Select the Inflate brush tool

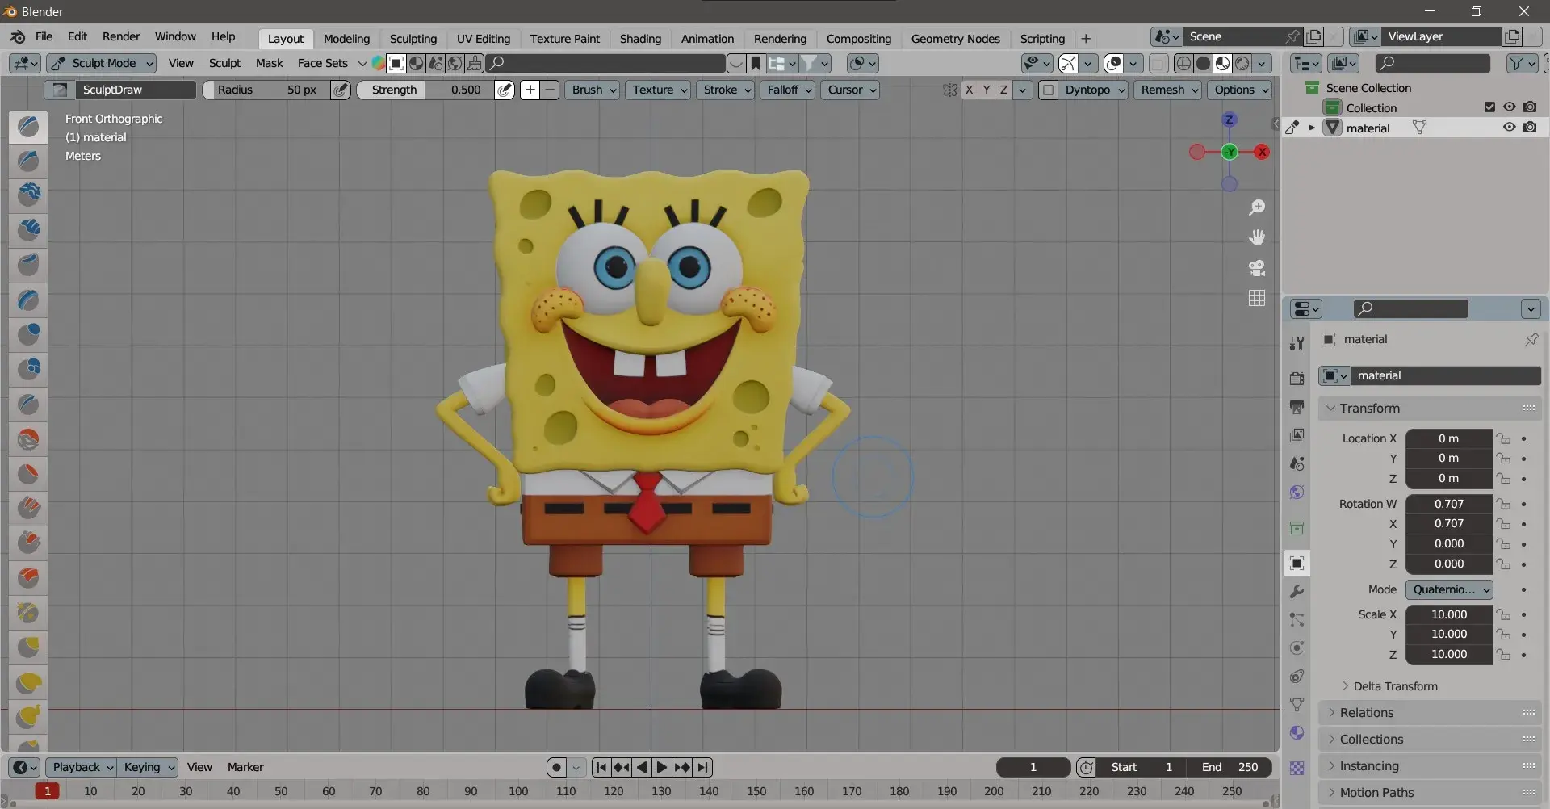(x=28, y=334)
